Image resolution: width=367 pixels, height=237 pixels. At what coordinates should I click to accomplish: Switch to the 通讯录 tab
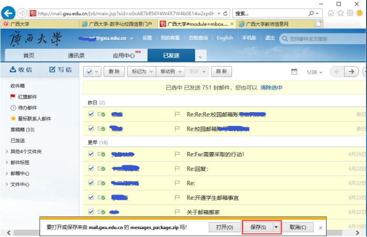pyautogui.click(x=76, y=55)
